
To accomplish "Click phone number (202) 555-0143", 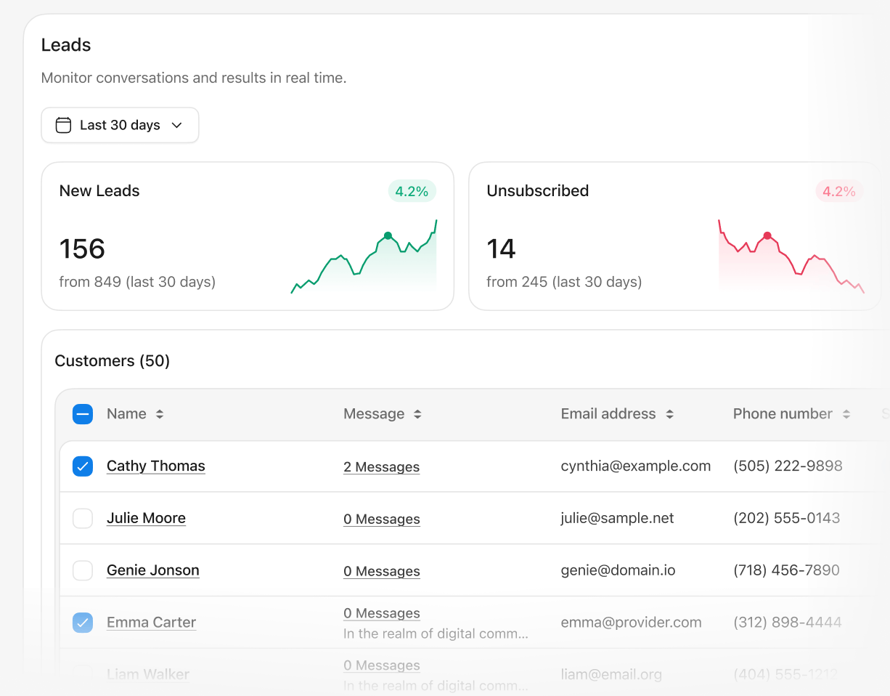I will coord(787,519).
